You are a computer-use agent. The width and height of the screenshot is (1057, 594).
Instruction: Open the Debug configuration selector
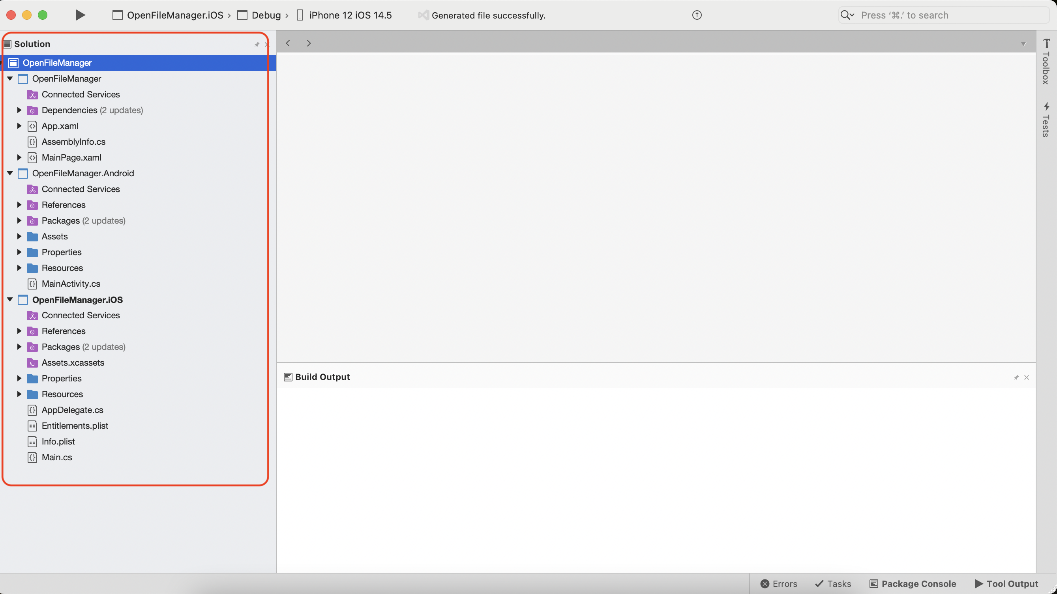coord(259,15)
